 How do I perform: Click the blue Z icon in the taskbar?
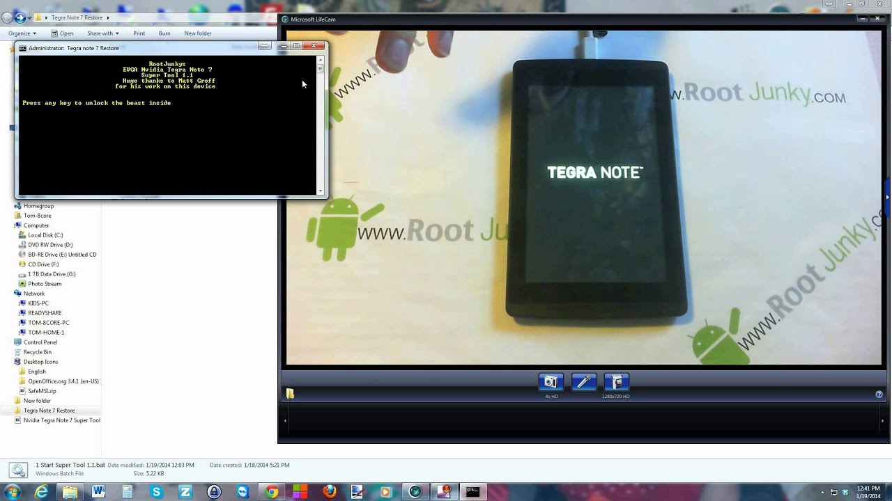tap(185, 492)
